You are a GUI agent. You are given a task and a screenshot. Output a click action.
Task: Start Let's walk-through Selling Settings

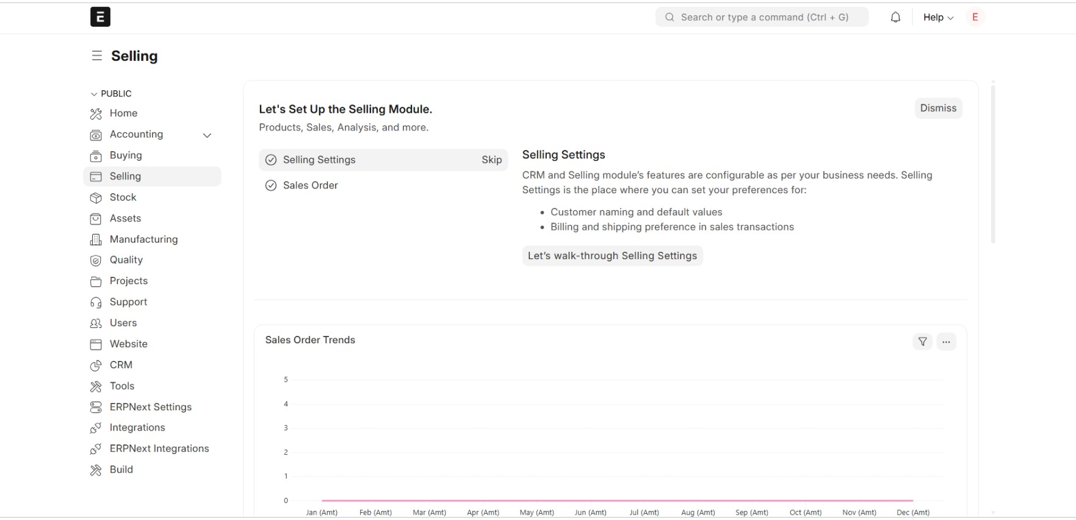612,256
